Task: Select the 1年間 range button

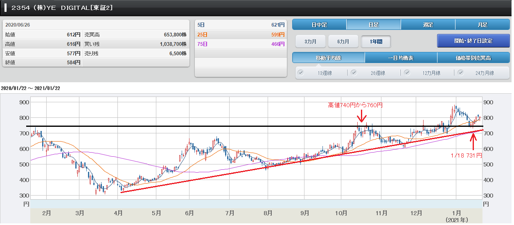Action: click(376, 41)
